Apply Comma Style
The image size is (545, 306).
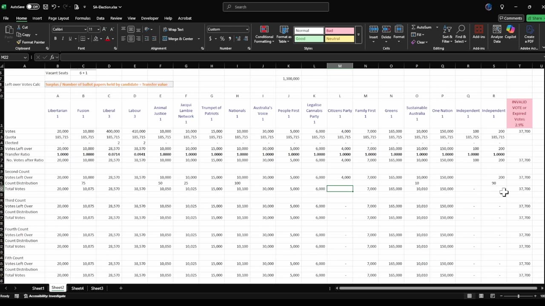(x=230, y=39)
